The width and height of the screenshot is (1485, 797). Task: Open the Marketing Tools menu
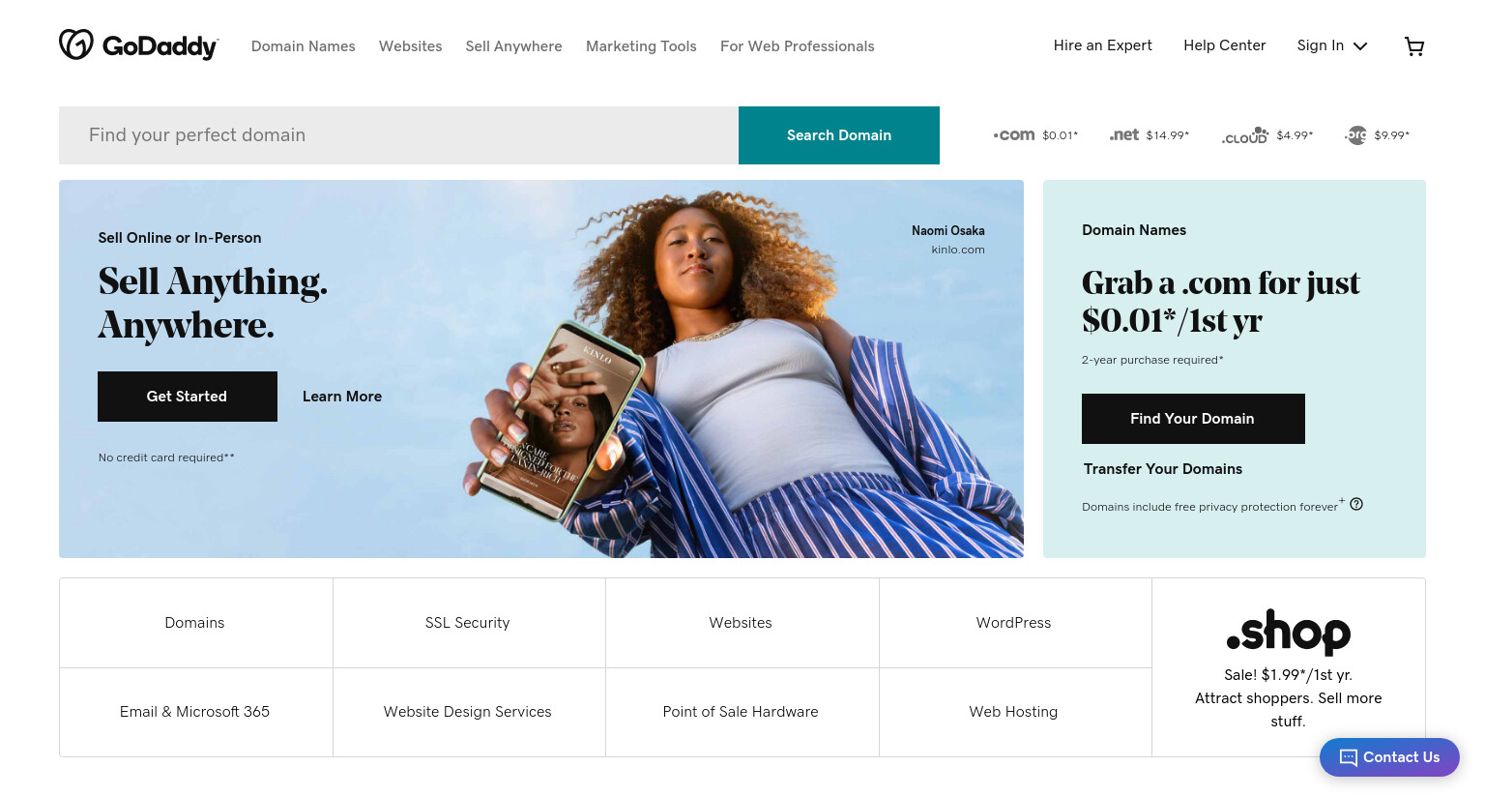(x=641, y=46)
